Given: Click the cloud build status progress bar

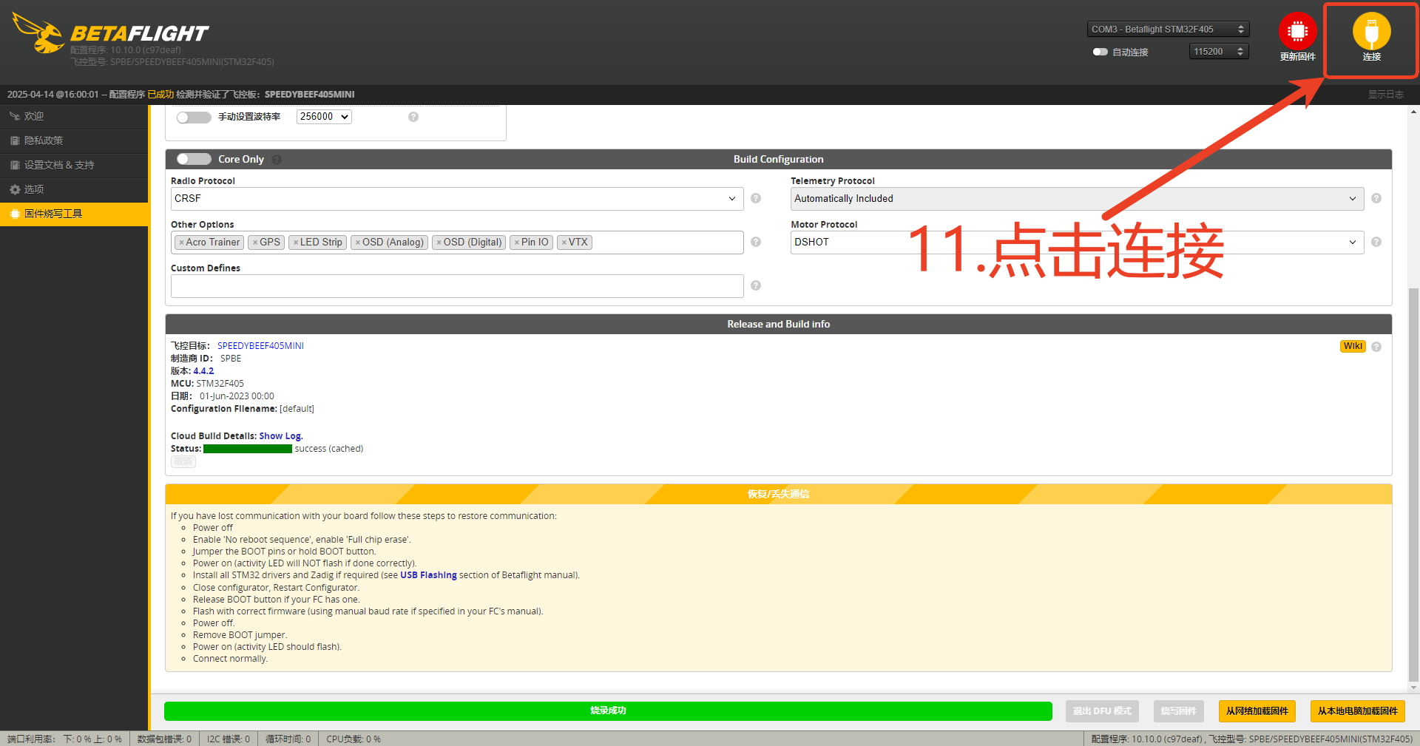Looking at the screenshot, I should (248, 449).
